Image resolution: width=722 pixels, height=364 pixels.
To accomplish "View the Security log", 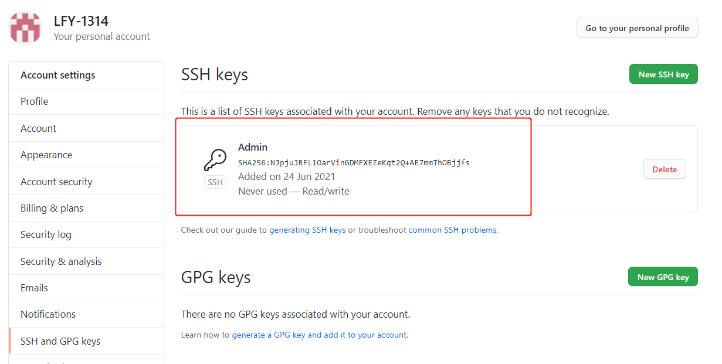I will tap(46, 234).
